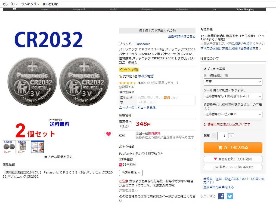Share the product on Twitter
276x207 pixels.
coord(230,196)
